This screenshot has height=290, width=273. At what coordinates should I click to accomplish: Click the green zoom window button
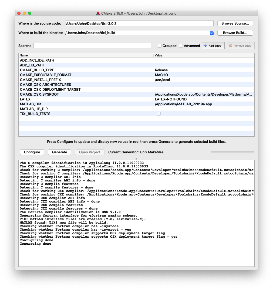[x=30, y=13]
